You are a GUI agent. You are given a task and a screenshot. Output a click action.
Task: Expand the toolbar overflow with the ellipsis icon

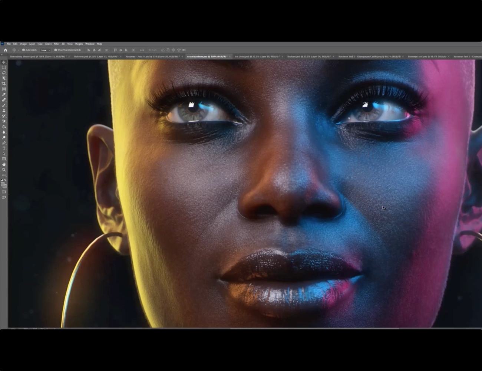coord(142,50)
